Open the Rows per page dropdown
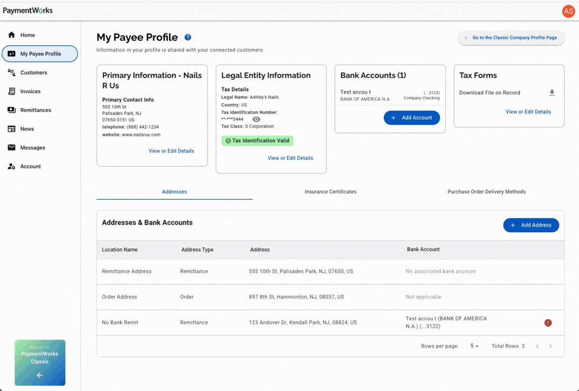Image resolution: width=579 pixels, height=391 pixels. (474, 346)
